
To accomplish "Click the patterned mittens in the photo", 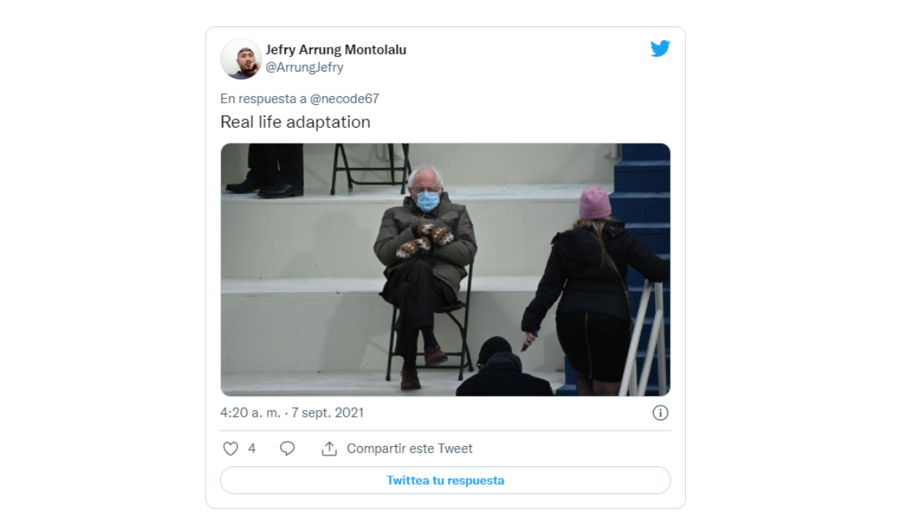I will point(425,240).
